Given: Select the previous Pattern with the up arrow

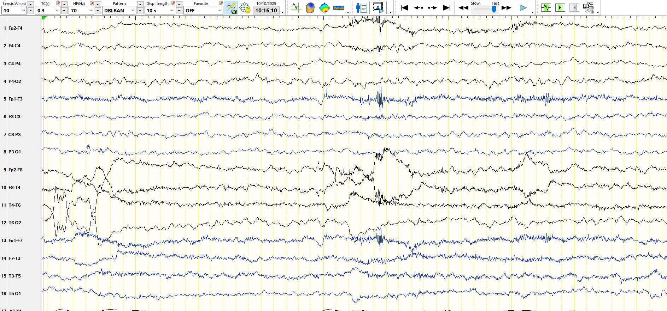Looking at the screenshot, I should coord(140,4).
